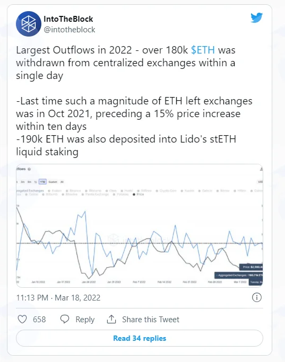Select the YTD time range tab
This screenshot has height=362, width=285.
click(x=42, y=182)
